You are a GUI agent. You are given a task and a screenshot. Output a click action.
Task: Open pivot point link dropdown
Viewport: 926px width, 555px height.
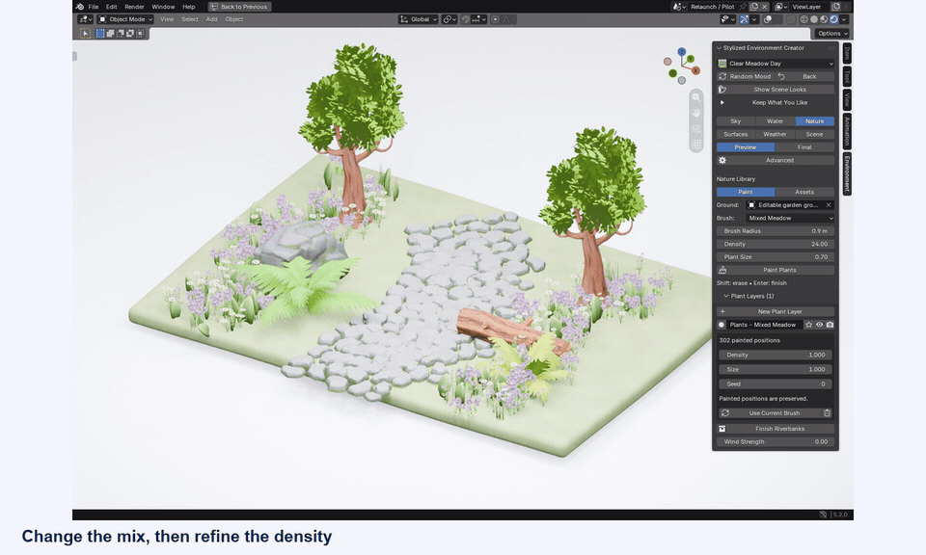(449, 19)
